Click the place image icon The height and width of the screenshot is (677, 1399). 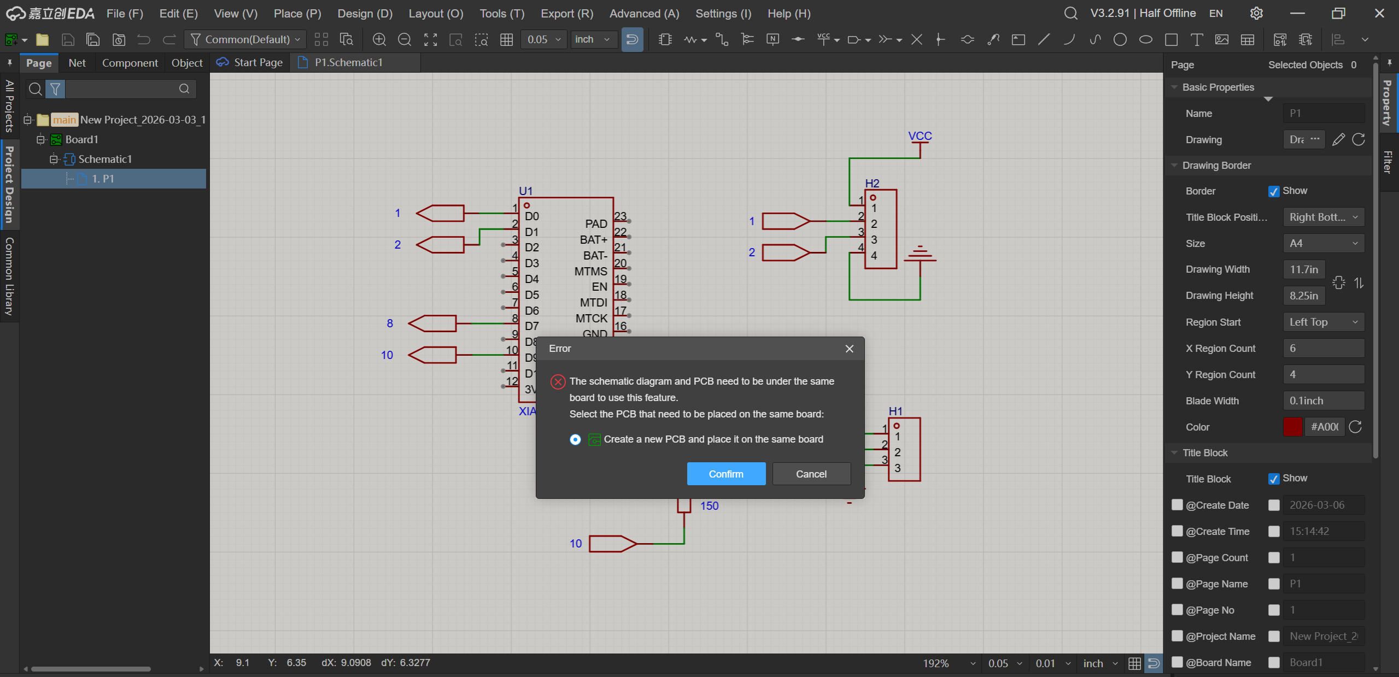[x=1222, y=39]
